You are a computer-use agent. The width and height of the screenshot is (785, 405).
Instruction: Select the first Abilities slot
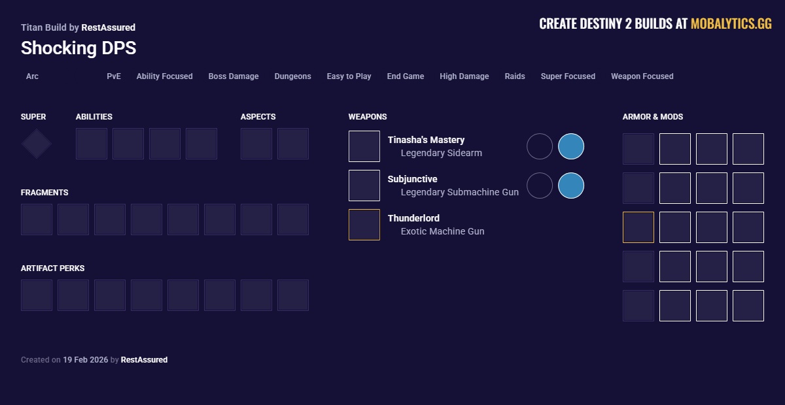click(92, 143)
